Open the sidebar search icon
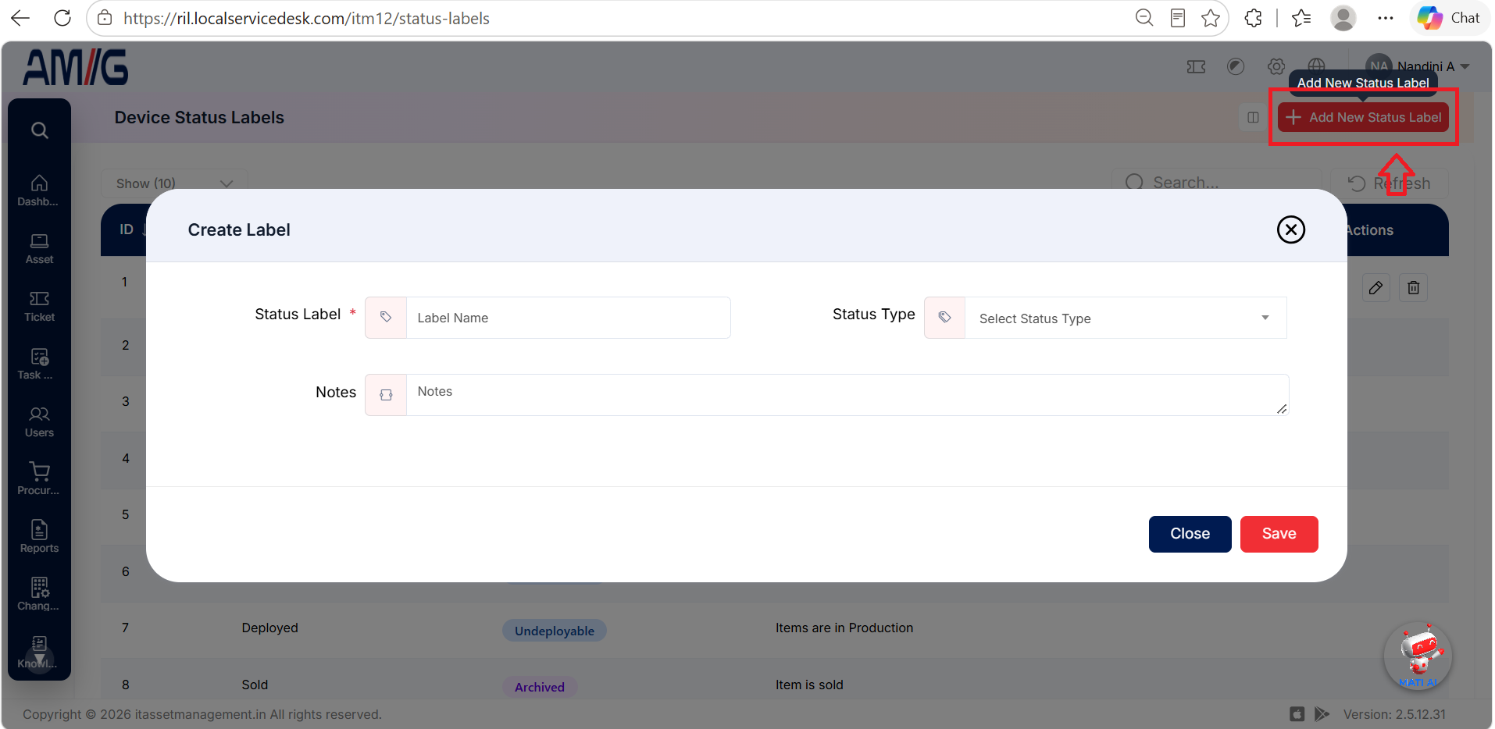 point(40,130)
